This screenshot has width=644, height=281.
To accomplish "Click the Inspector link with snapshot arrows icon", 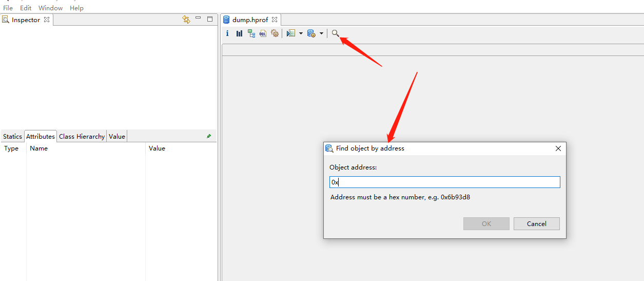I will coord(186,20).
